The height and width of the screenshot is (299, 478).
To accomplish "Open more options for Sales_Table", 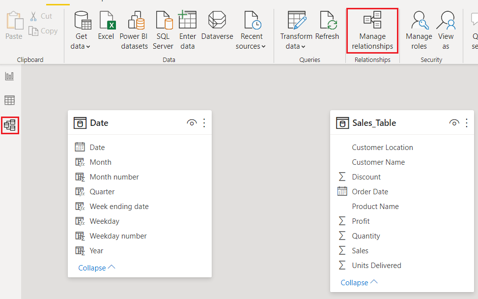I will [467, 123].
